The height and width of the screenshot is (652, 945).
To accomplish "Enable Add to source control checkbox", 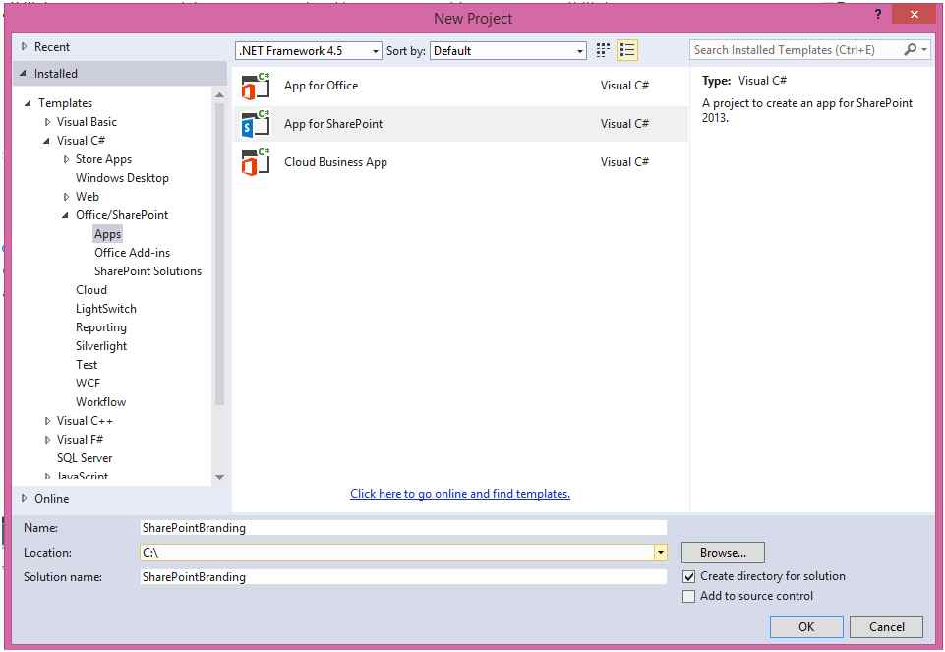I will click(689, 596).
